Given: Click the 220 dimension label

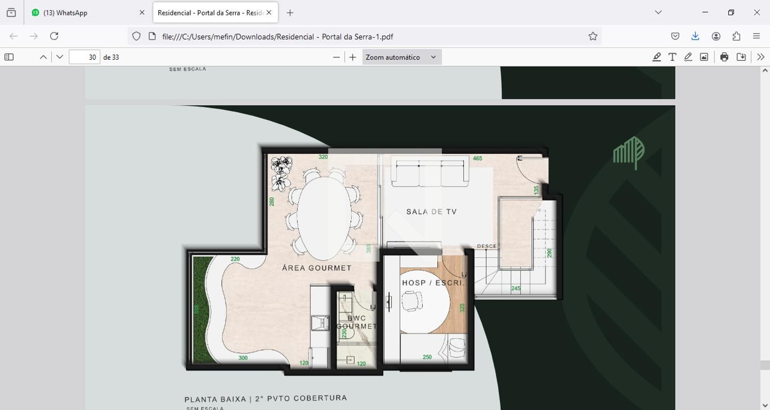Looking at the screenshot, I should [235, 259].
